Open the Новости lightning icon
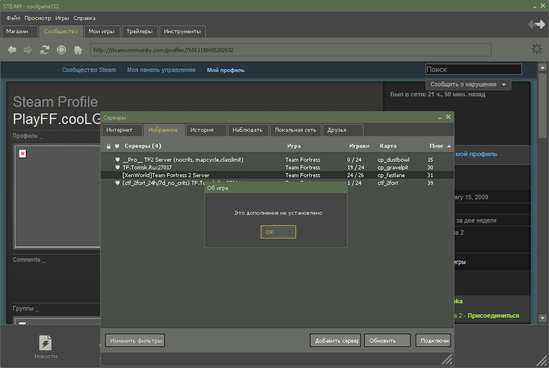The image size is (549, 368). [x=45, y=343]
